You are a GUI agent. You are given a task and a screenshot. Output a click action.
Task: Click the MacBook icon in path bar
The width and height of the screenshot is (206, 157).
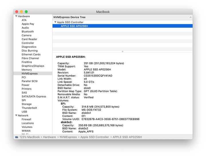17,137
